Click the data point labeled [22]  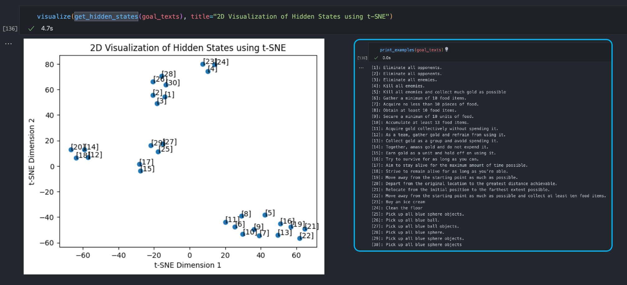coord(299,238)
